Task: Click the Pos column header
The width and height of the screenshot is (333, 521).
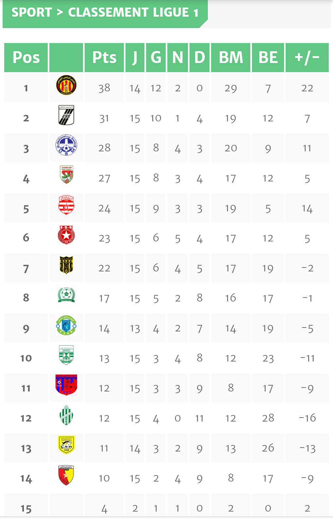Action: coord(26,57)
